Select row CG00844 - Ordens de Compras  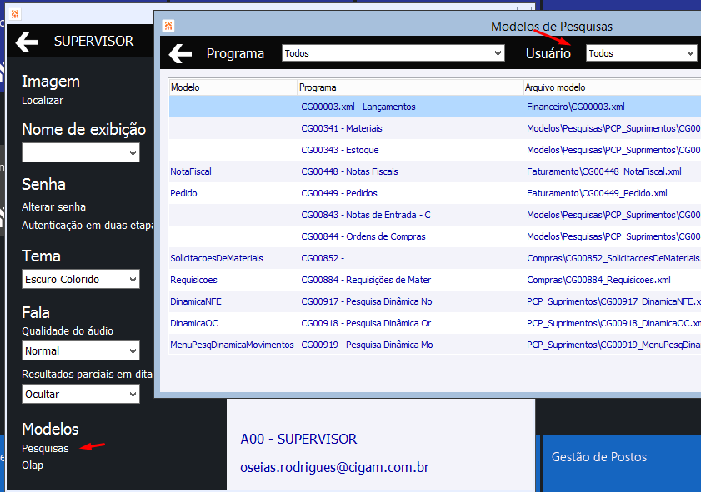(434, 236)
